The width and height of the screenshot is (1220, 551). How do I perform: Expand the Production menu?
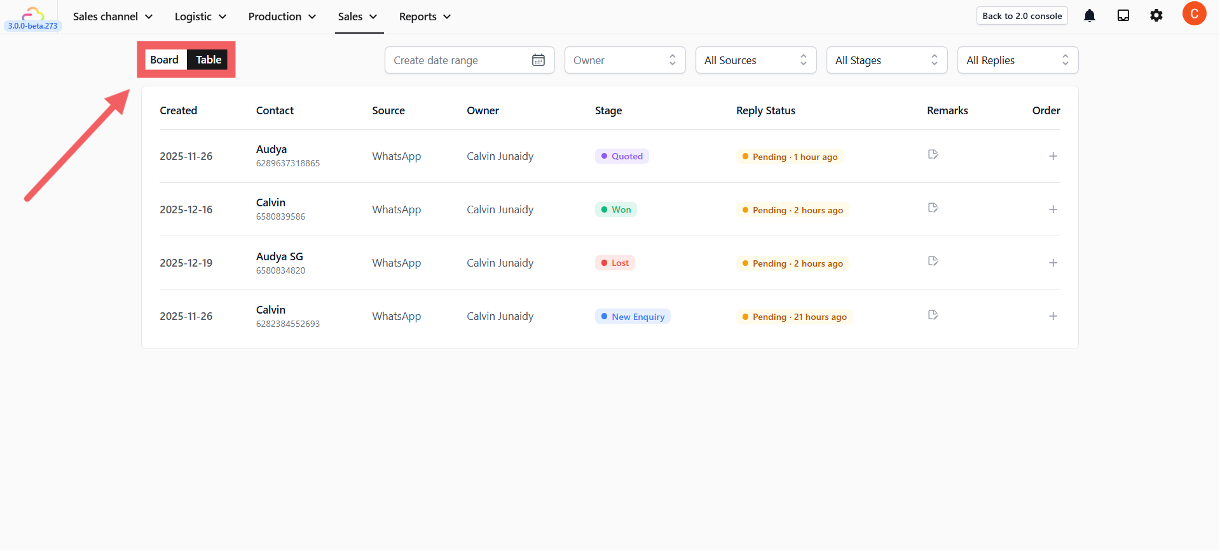(282, 17)
